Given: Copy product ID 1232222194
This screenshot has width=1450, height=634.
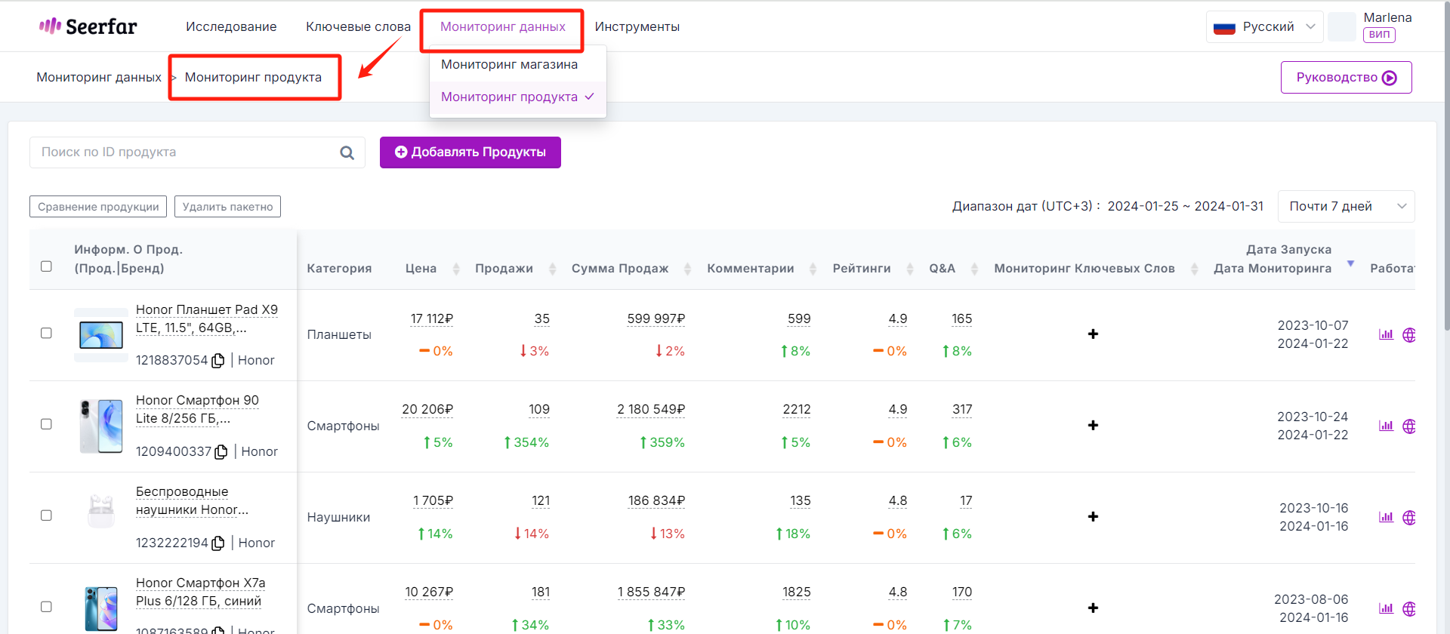Looking at the screenshot, I should tap(218, 543).
